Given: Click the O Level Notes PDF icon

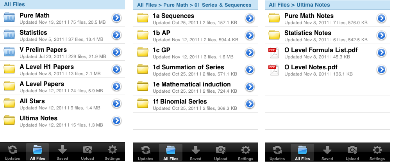Looking at the screenshot, I should (274, 70).
